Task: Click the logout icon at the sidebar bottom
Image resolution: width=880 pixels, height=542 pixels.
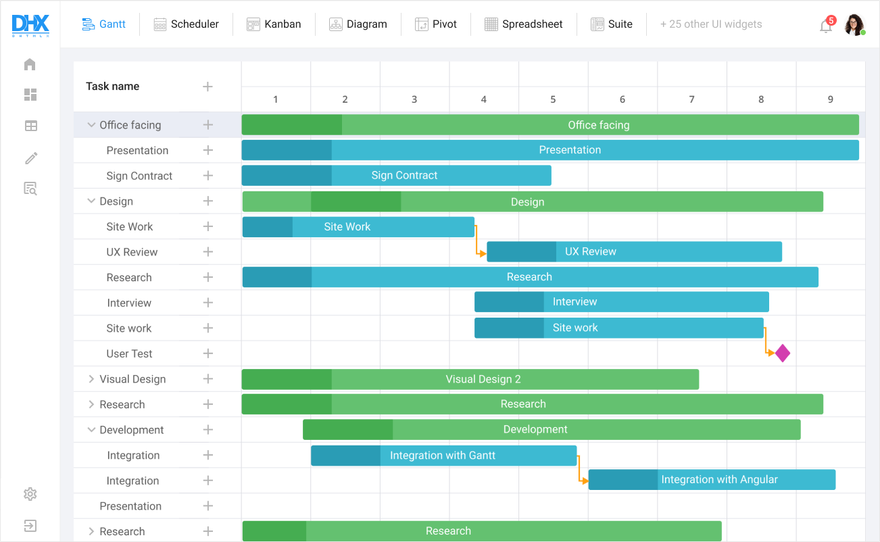Action: 30,526
